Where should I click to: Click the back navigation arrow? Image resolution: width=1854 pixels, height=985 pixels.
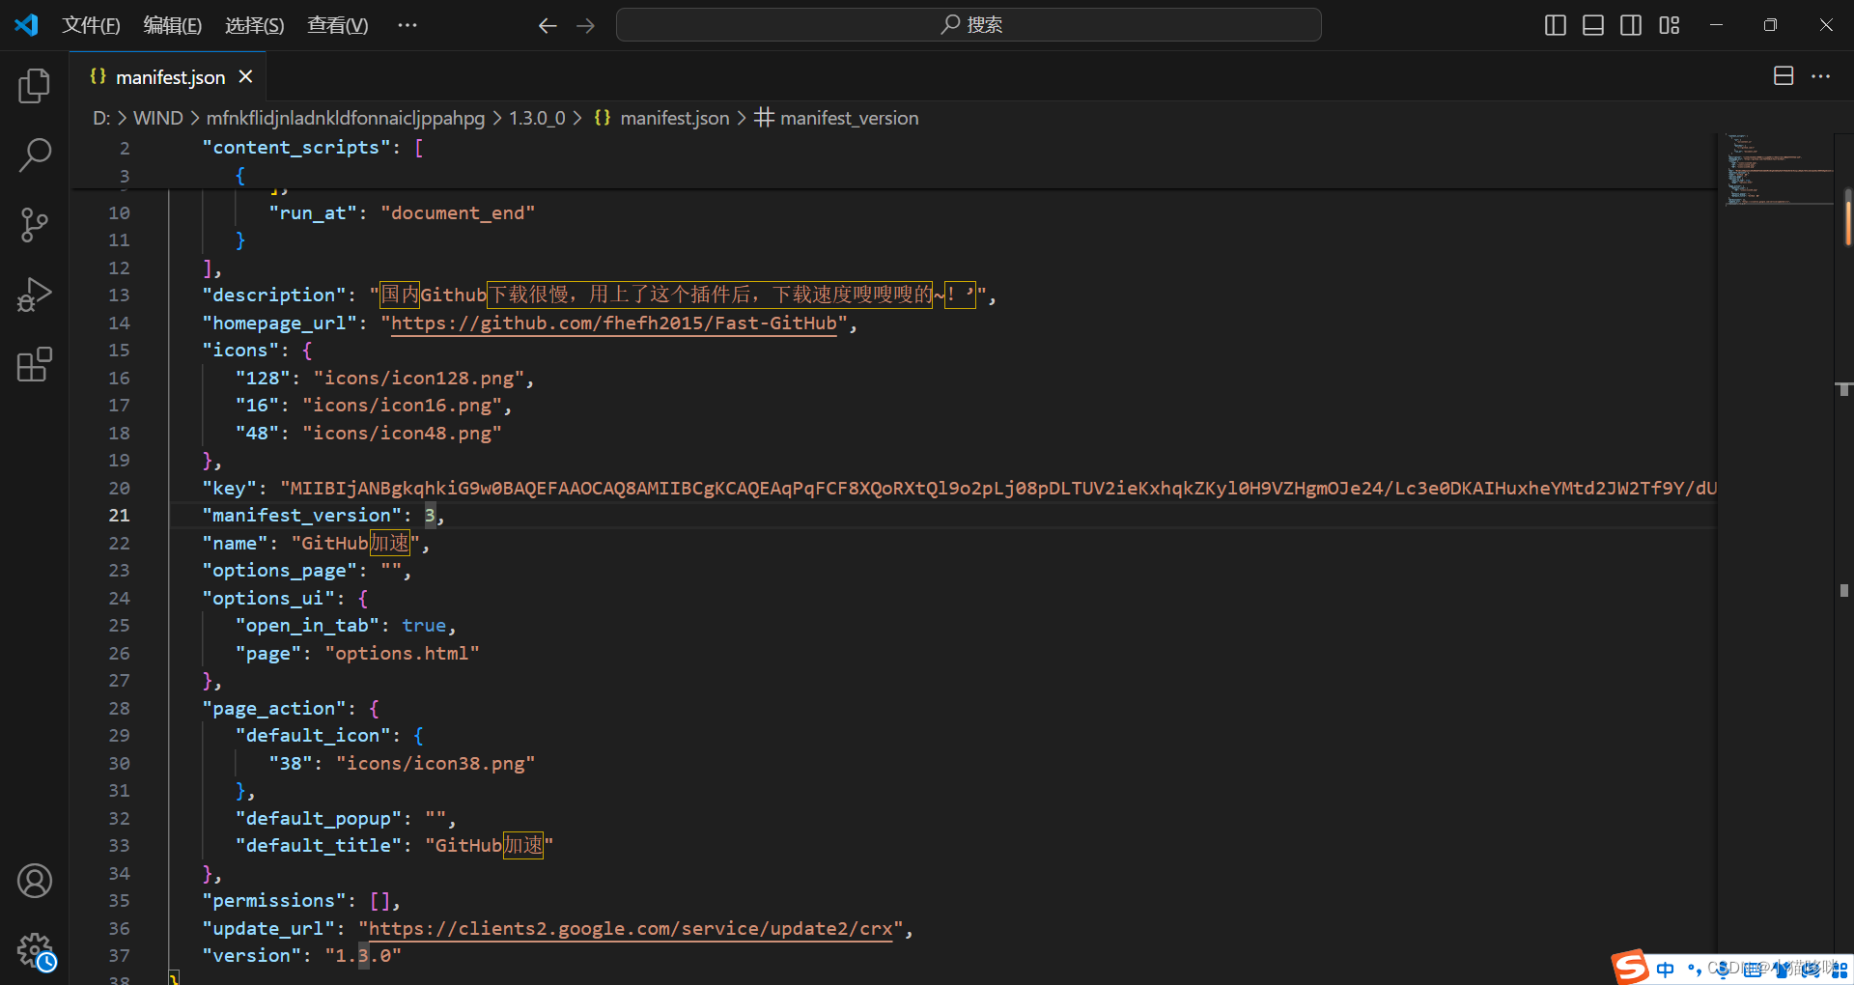point(548,25)
